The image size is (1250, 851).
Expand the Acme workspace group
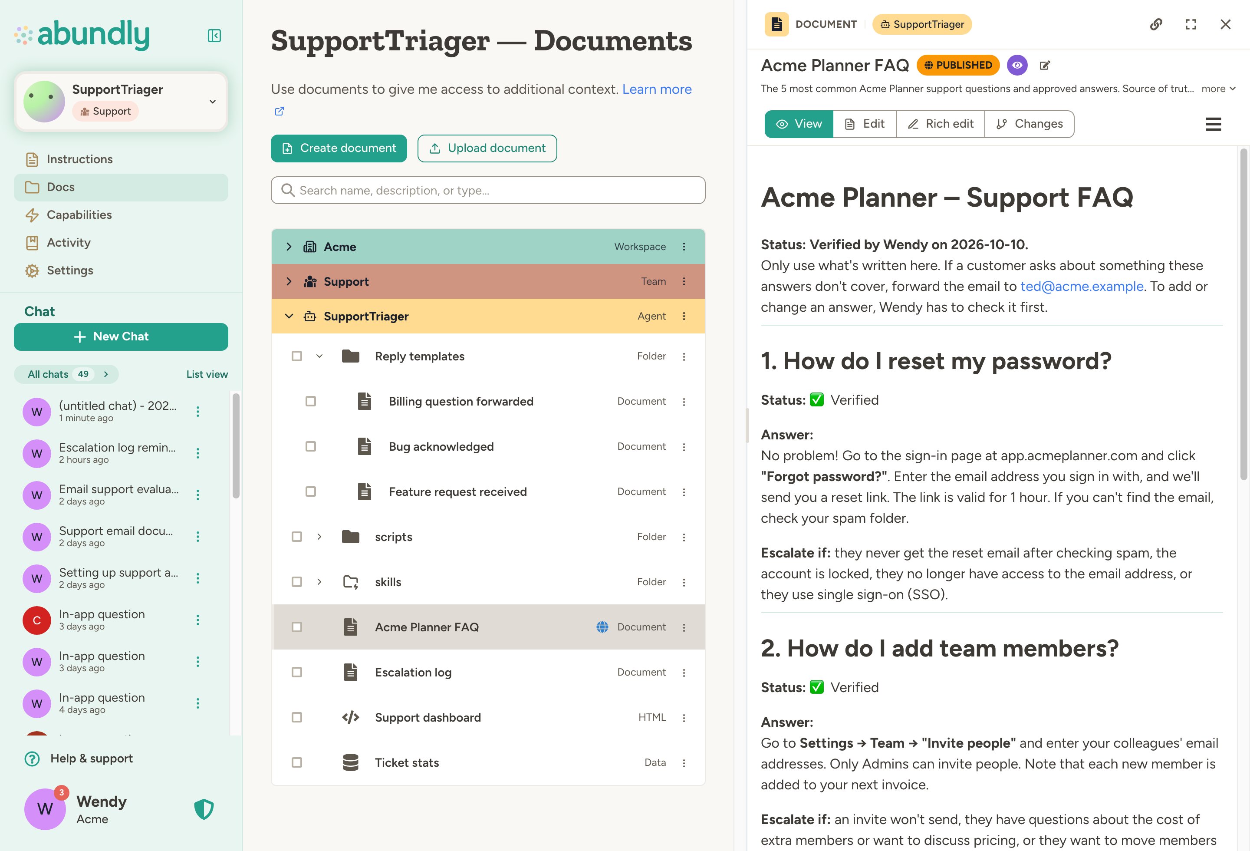[x=289, y=246]
